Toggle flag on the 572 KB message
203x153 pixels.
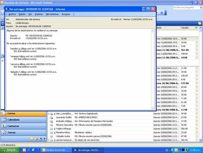tap(197, 83)
